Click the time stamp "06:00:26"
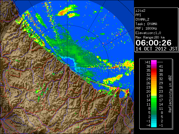Viewport: 179px width, 134px height. [x=154, y=43]
